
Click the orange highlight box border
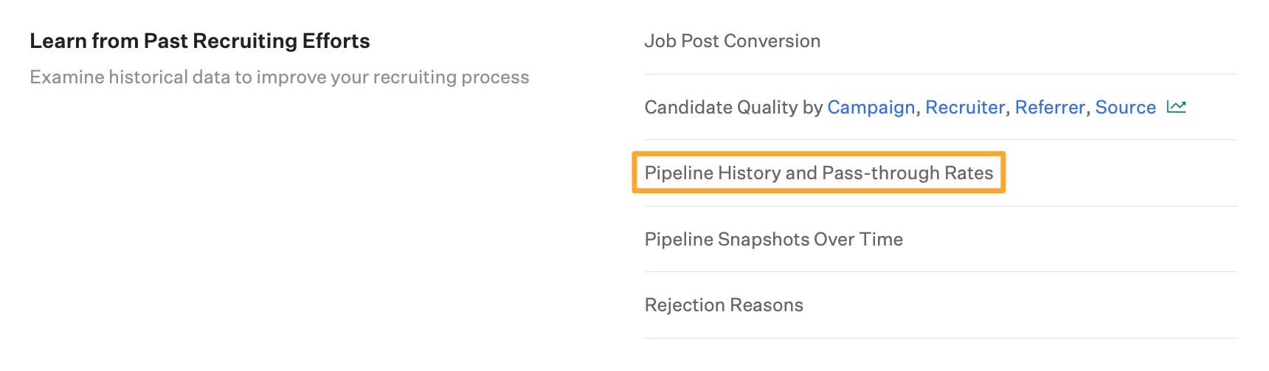click(819, 153)
